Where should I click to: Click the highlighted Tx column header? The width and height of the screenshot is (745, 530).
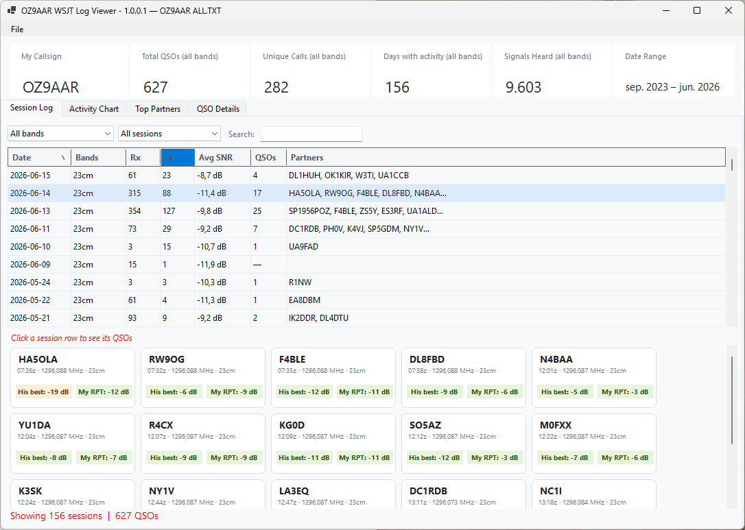(177, 157)
